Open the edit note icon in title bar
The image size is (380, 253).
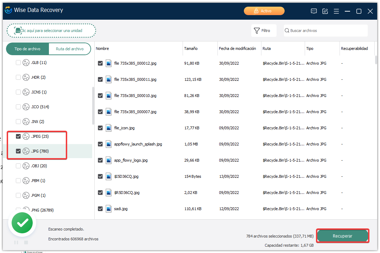(325, 11)
